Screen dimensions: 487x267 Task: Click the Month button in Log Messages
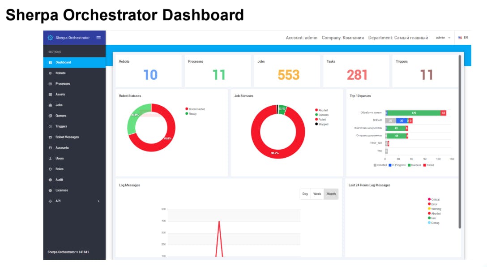(x=331, y=194)
